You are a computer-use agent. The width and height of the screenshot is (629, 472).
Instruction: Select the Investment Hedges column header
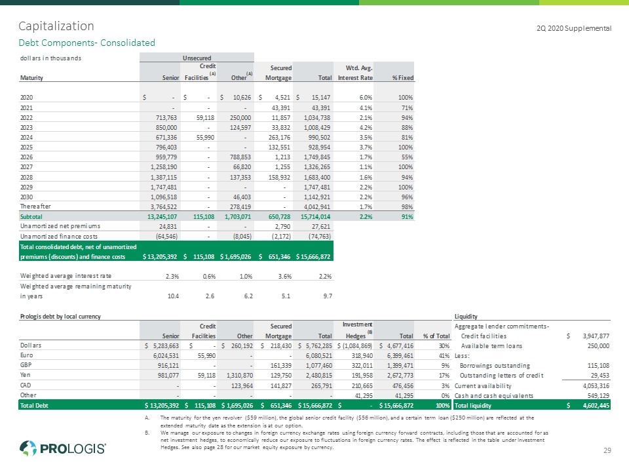[x=357, y=330]
